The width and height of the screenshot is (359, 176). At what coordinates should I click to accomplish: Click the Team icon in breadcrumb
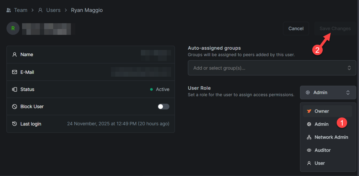click(x=9, y=10)
